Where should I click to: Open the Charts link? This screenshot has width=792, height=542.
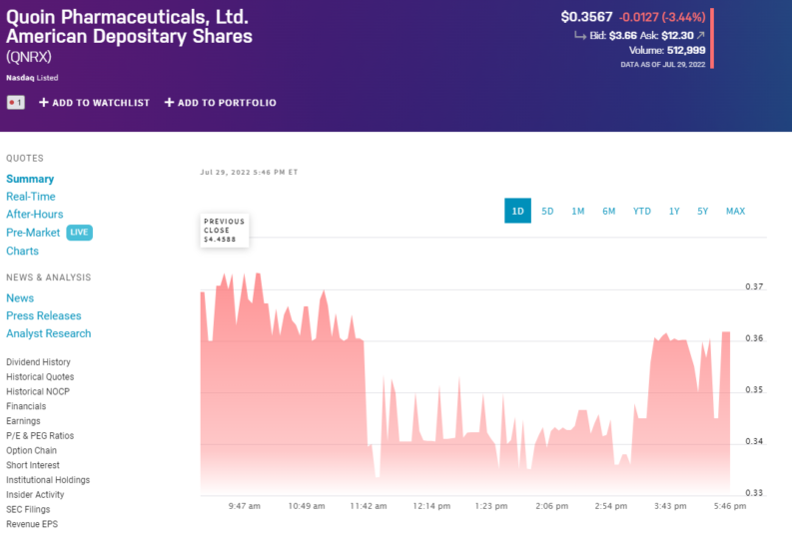click(x=22, y=251)
